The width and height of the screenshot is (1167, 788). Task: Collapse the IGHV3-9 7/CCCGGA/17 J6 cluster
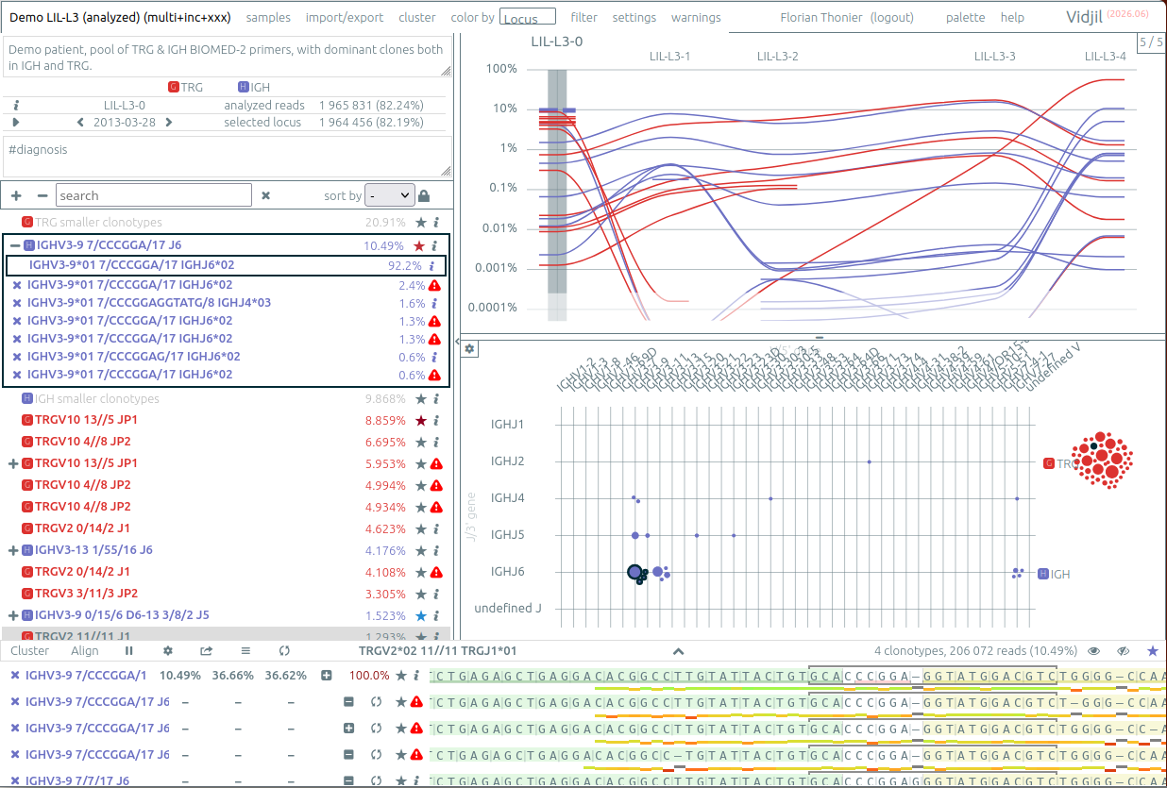click(x=15, y=245)
